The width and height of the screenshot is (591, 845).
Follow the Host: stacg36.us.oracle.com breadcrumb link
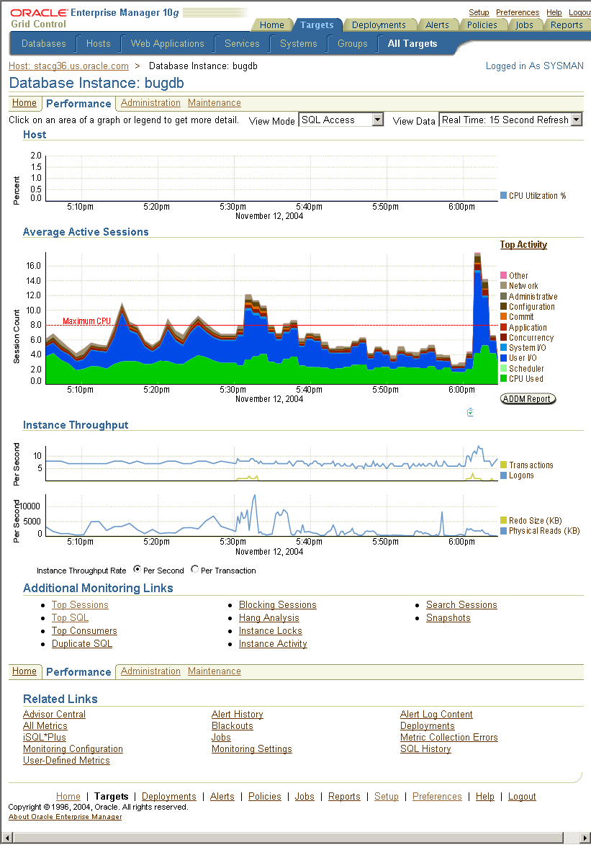(69, 66)
